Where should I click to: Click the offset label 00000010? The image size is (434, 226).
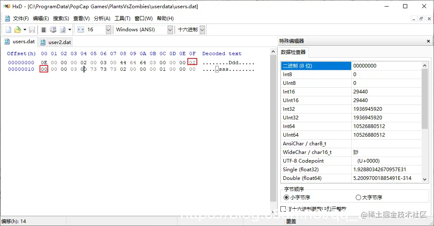(x=21, y=69)
